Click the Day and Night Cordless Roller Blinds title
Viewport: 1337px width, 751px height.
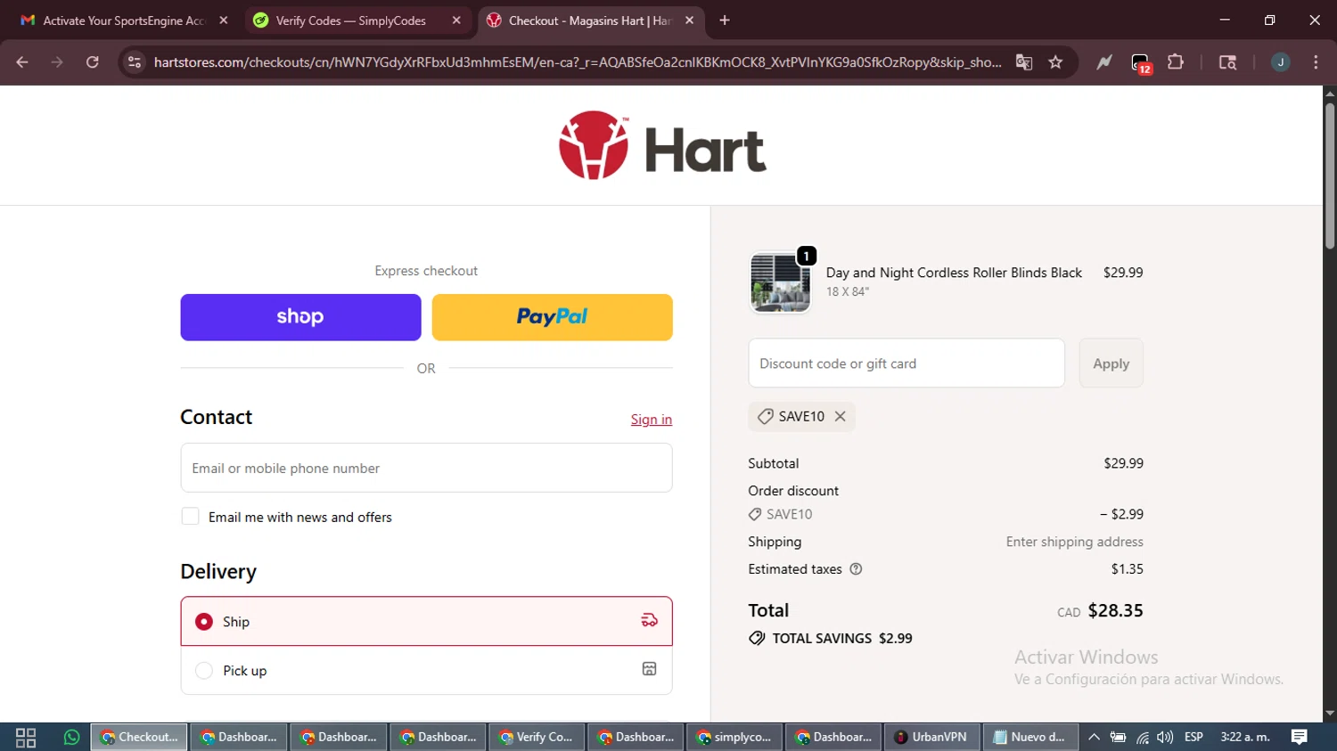(x=954, y=273)
